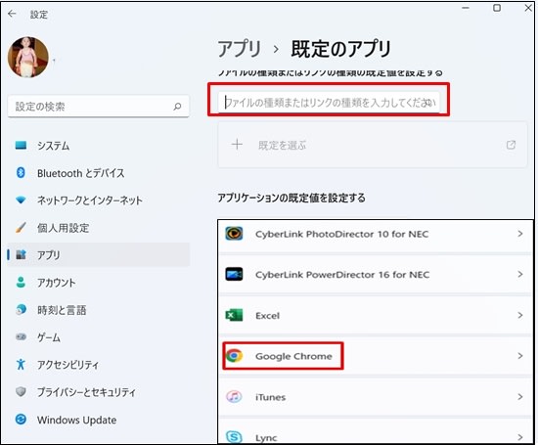Viewport: 538px width, 445px height.
Task: Click the Google Chrome icon
Action: (234, 356)
